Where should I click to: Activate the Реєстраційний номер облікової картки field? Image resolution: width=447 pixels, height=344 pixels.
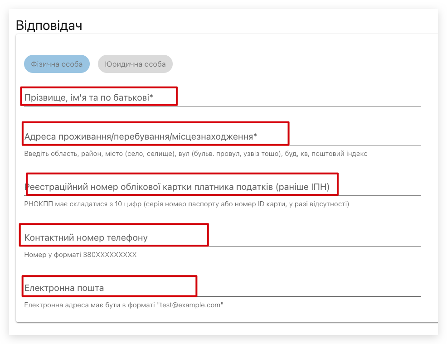pyautogui.click(x=222, y=187)
